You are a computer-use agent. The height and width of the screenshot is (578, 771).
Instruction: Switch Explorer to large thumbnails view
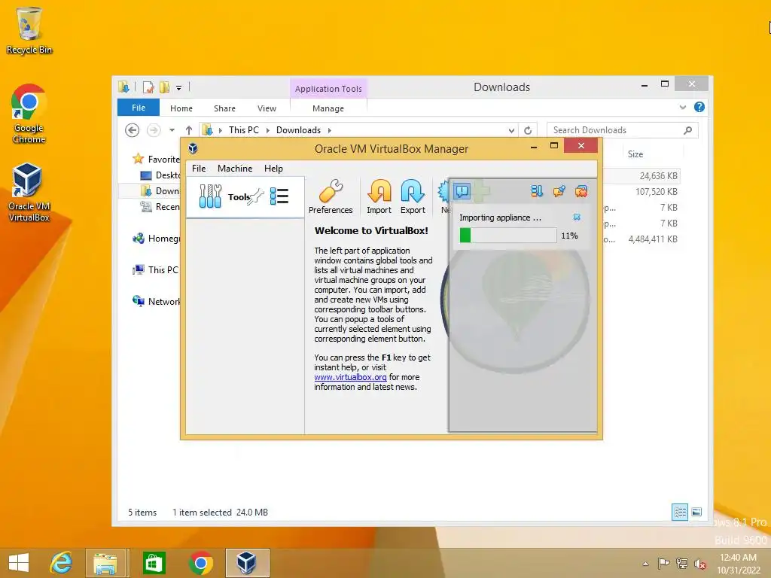(x=696, y=512)
